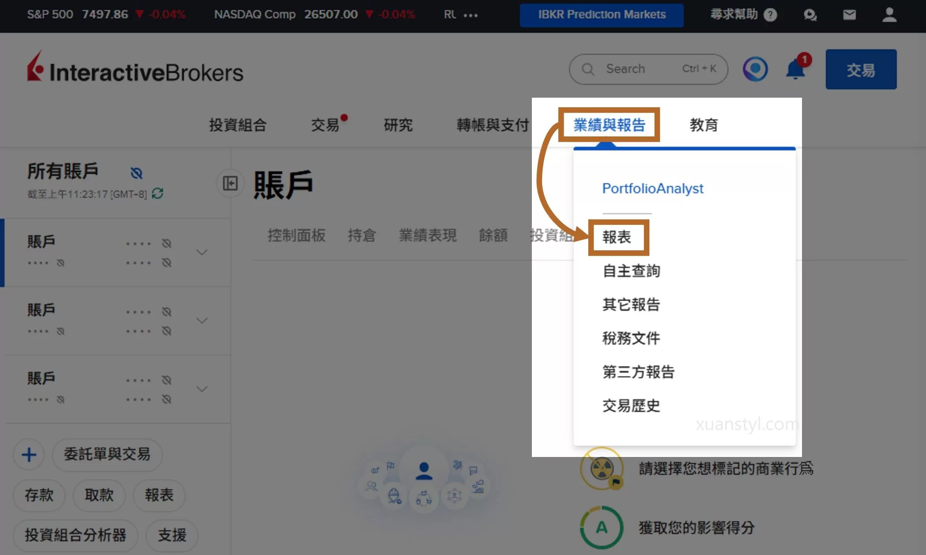The image size is (926, 555).
Task: Toggle lower-right eye icon in first 賬戶 row
Action: 166,263
